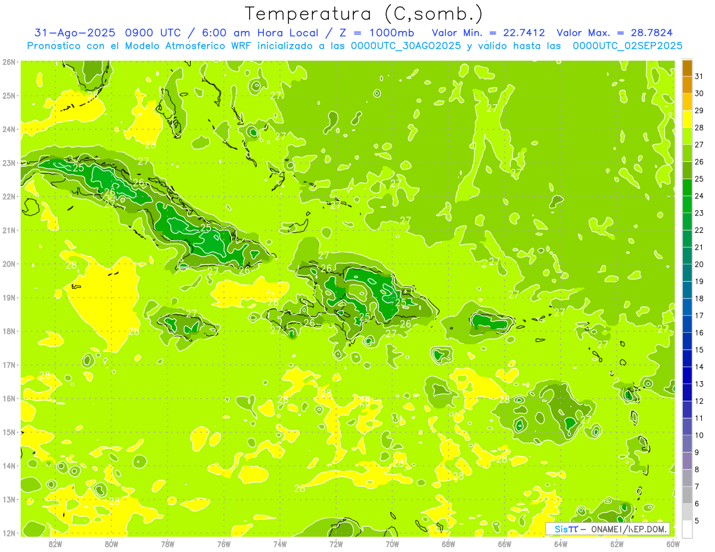
Task: Select the date text "31-Ago-2025"
Action: pos(74,33)
